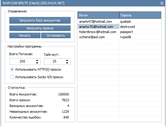Increase the Всего Потоков value
Screen dimensions: 166x127
coord(37,60)
